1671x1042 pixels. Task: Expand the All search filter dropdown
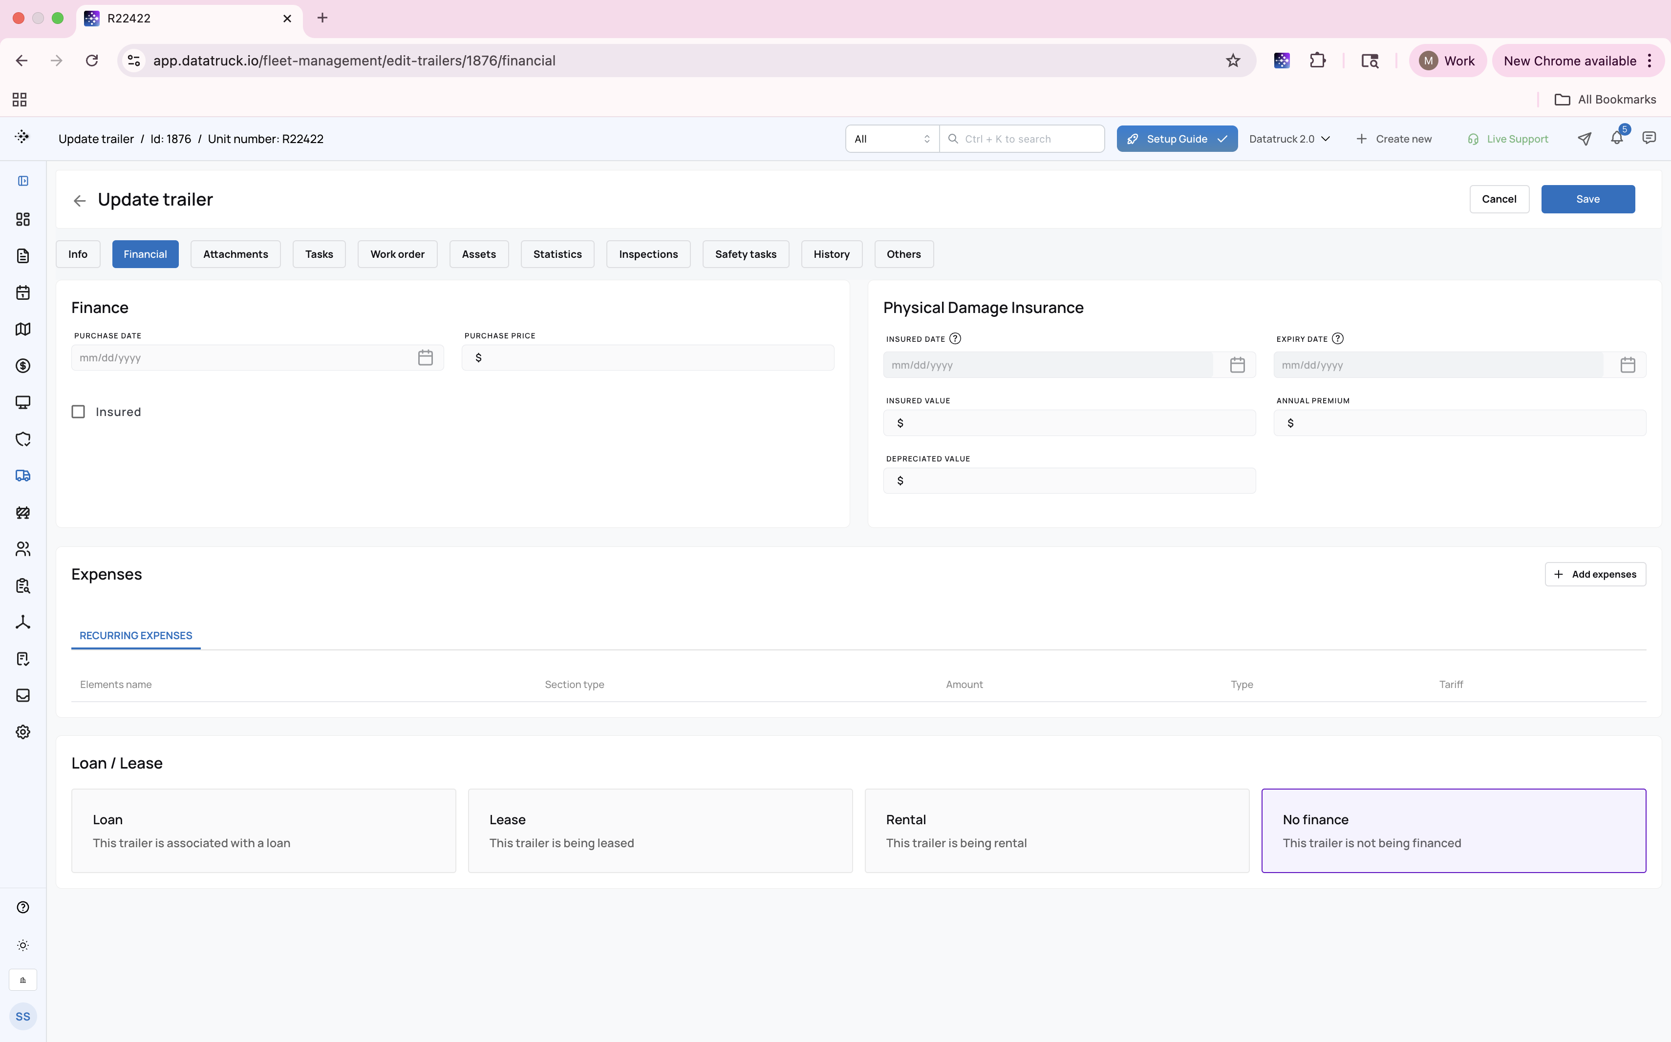(x=892, y=139)
